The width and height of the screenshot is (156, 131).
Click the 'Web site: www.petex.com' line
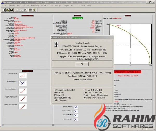tap(94, 98)
